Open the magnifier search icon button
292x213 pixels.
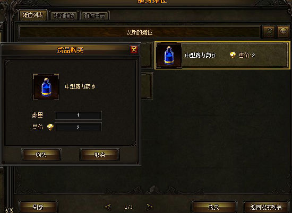click(269, 32)
